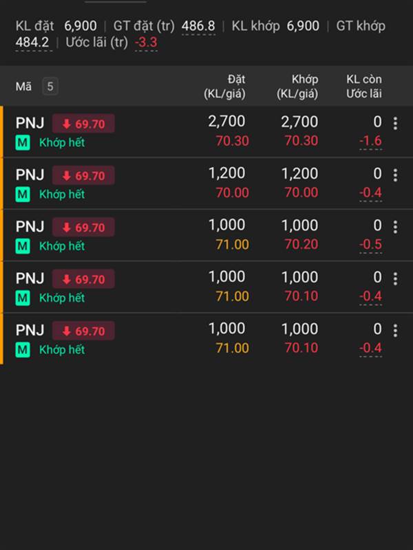413x550 pixels.
Task: Open three-dot menu for order matched at 70.20
Action: 395,227
